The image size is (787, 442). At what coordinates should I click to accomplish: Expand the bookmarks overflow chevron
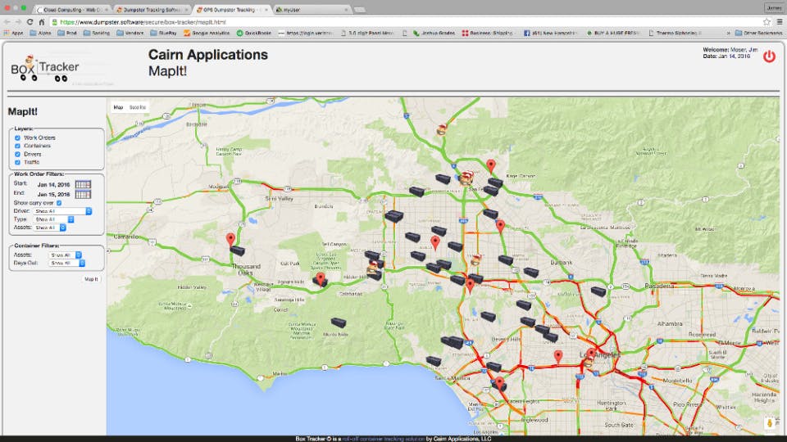pos(728,33)
